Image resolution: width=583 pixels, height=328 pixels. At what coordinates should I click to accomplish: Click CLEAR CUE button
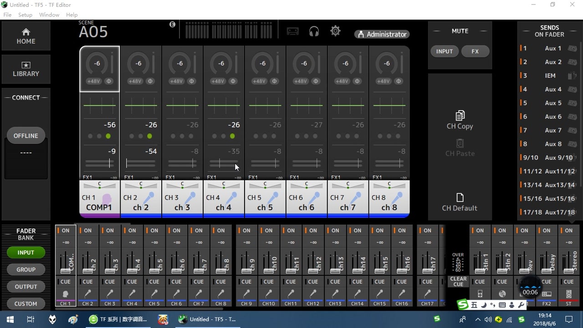tap(458, 282)
